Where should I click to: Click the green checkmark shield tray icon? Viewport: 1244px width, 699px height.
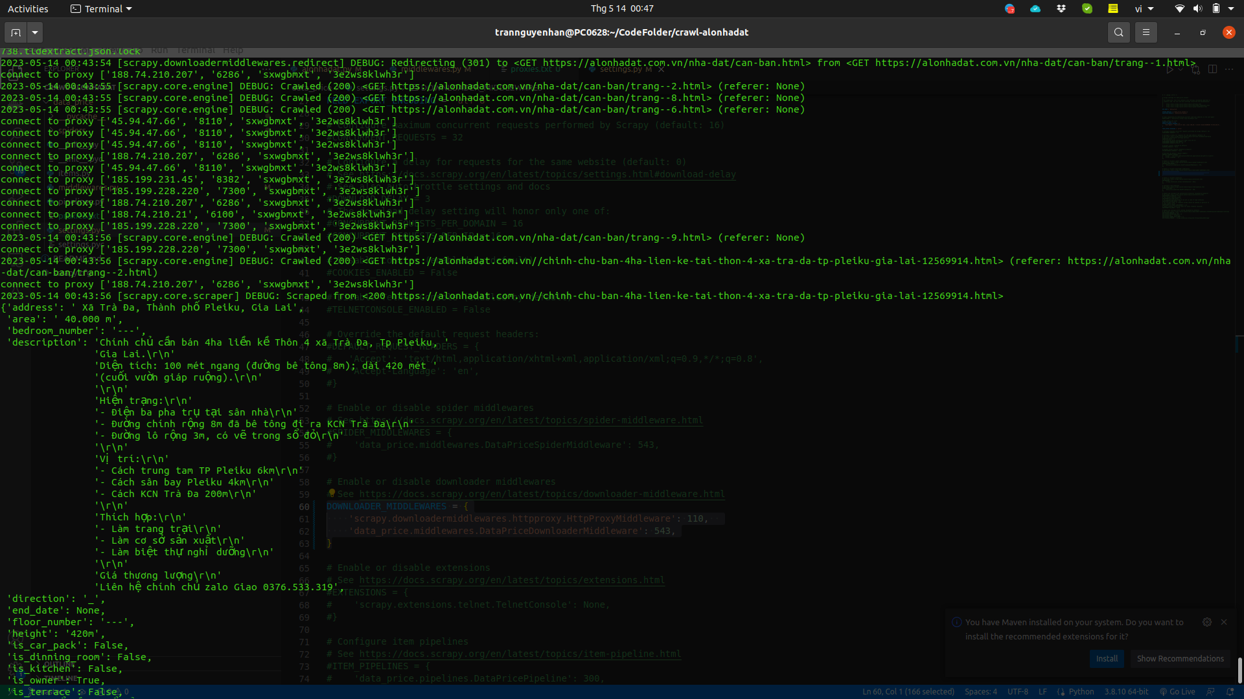click(x=1087, y=9)
